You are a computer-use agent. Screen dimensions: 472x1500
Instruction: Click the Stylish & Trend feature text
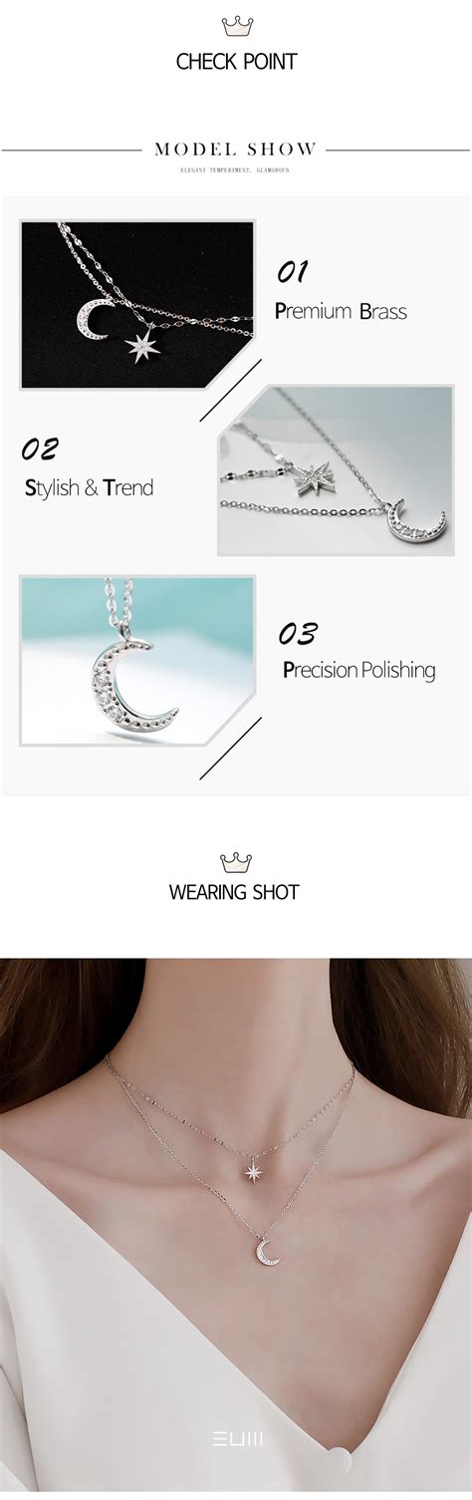89,488
